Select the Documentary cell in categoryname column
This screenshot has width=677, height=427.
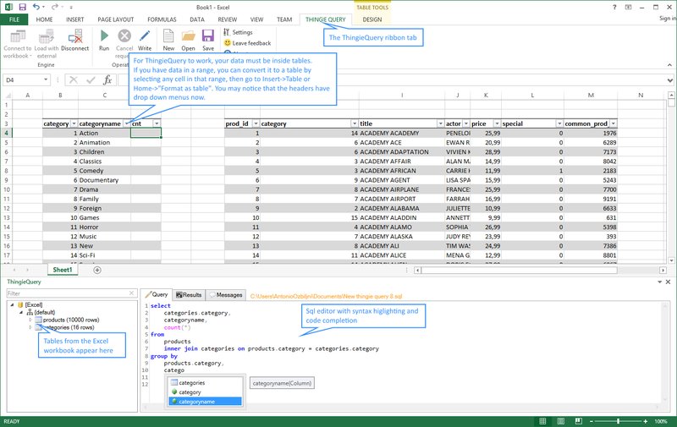point(104,180)
